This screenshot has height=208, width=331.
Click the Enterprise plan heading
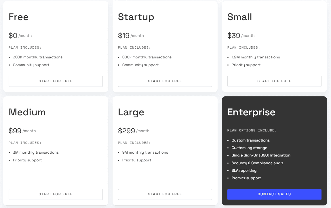point(251,112)
